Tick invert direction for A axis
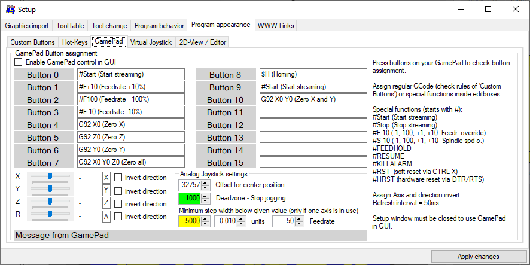The height and width of the screenshot is (265, 530). (x=118, y=217)
